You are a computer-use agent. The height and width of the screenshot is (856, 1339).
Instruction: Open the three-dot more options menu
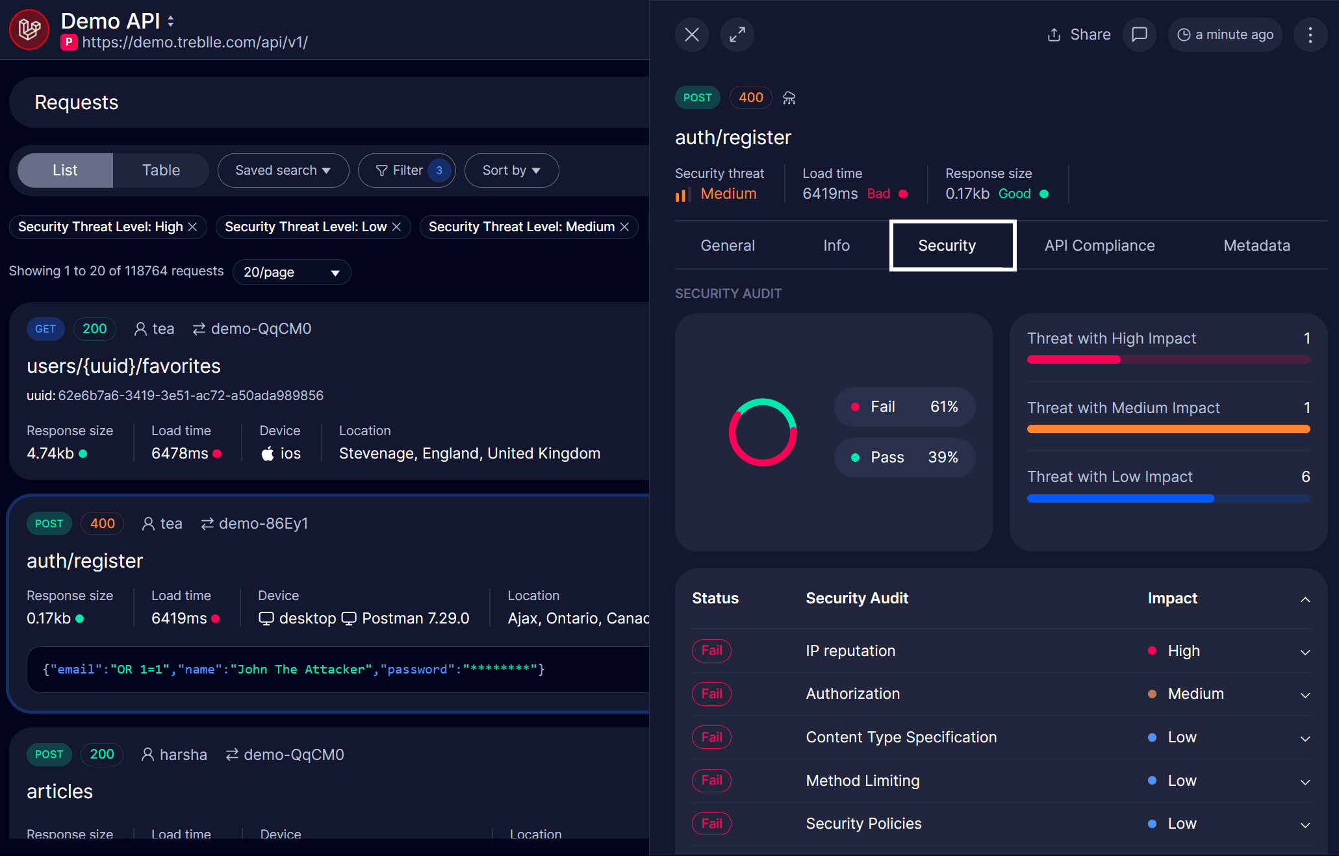1310,34
